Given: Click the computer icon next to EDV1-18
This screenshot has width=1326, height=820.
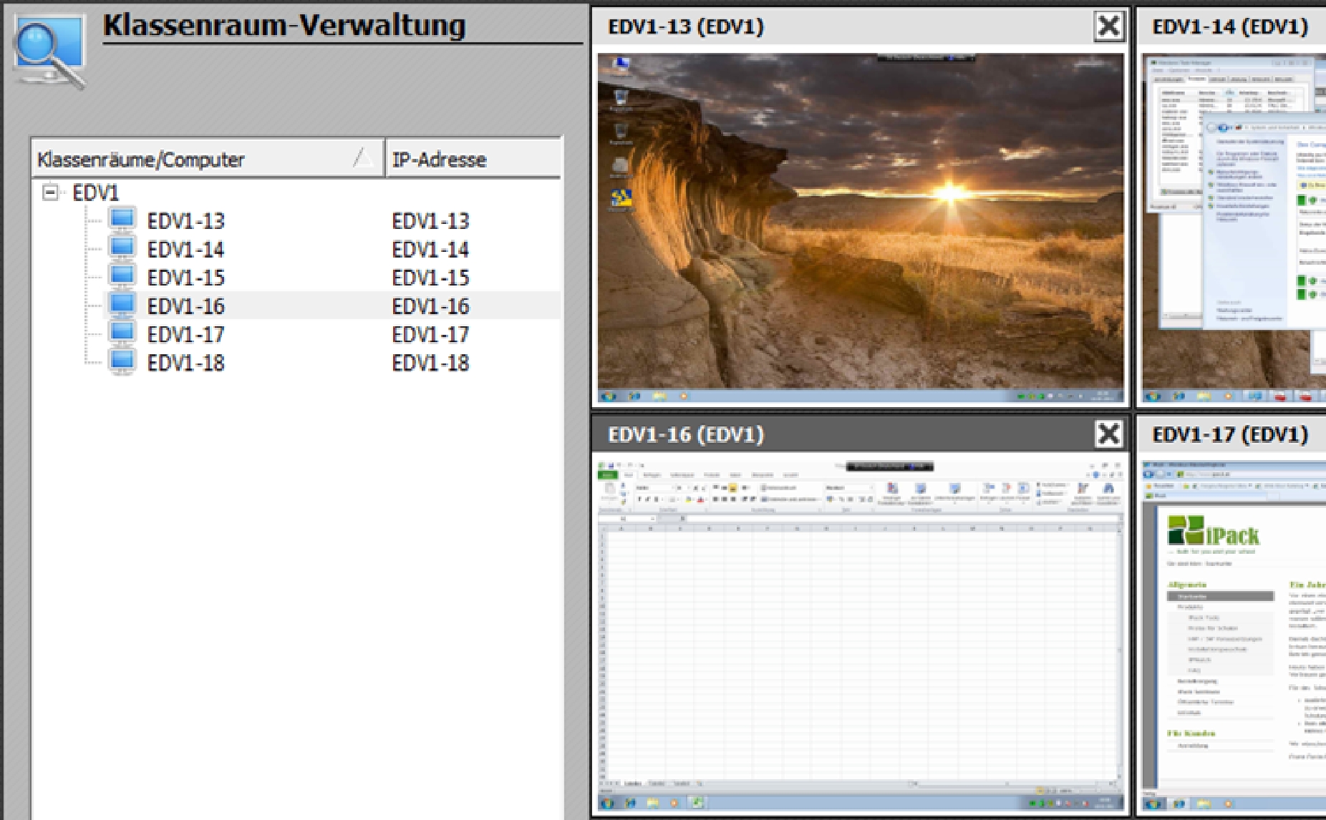Looking at the screenshot, I should pyautogui.click(x=122, y=362).
